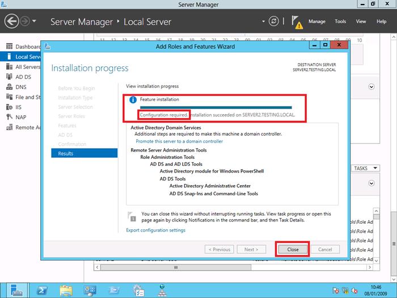Image resolution: width=397 pixels, height=298 pixels.
Task: Click the list's vertical scrollbar down arrow
Action: (x=377, y=261)
